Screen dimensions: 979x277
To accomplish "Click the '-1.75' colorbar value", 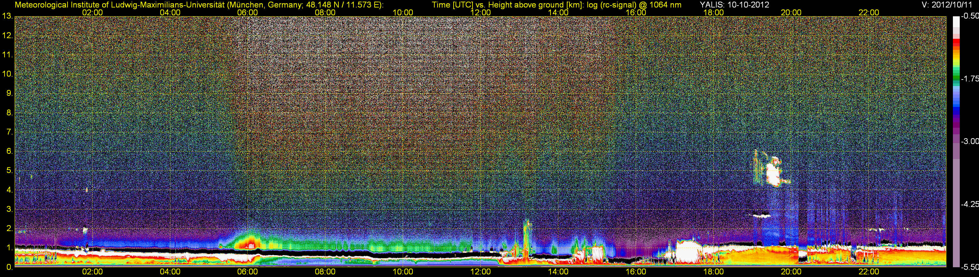I will 970,79.
